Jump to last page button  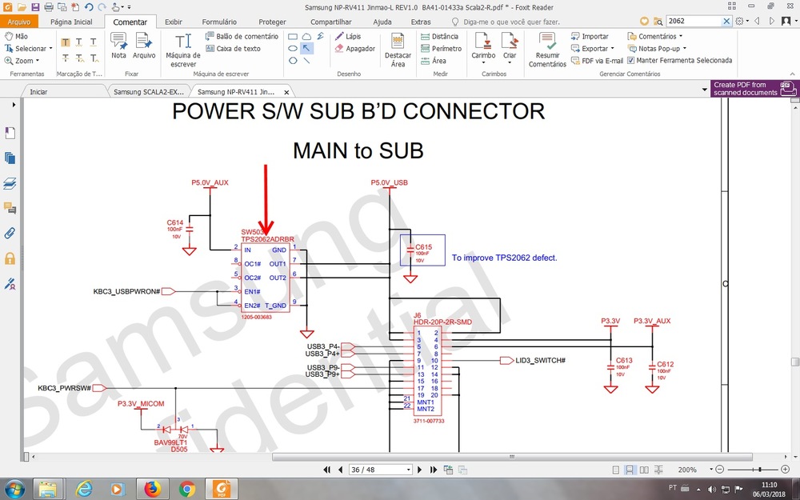[433, 470]
